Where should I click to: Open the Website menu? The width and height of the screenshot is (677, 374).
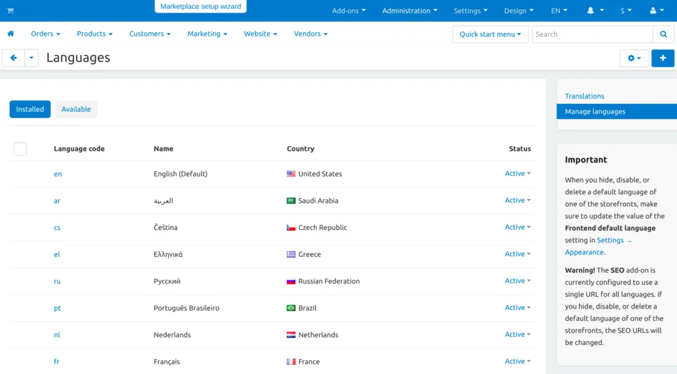pyautogui.click(x=260, y=34)
